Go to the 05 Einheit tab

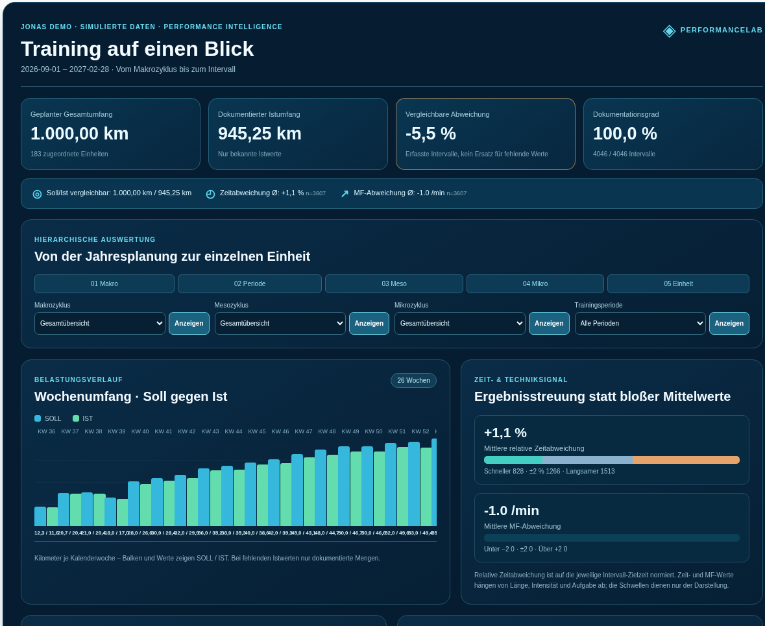click(678, 284)
